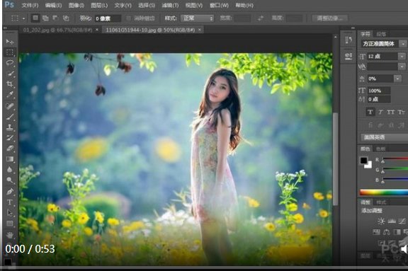The width and height of the screenshot is (408, 271).
Task: Open the 图像(I) menu
Action: (x=76, y=5)
